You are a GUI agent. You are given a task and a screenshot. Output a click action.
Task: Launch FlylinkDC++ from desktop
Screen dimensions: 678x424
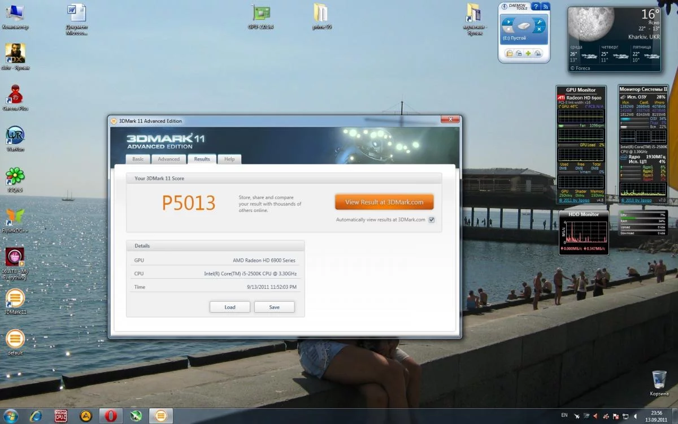[15, 220]
